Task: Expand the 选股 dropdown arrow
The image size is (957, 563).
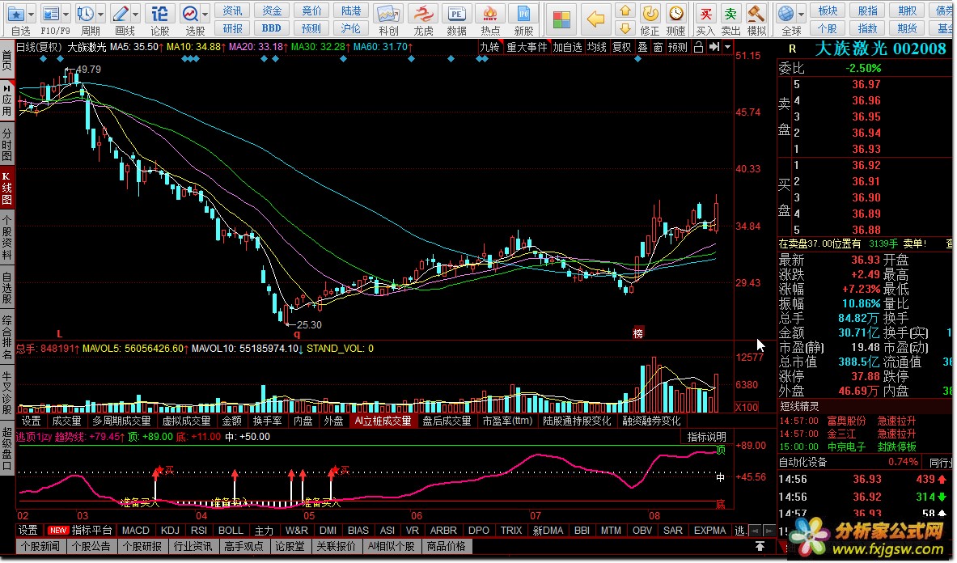Action: pyautogui.click(x=205, y=13)
